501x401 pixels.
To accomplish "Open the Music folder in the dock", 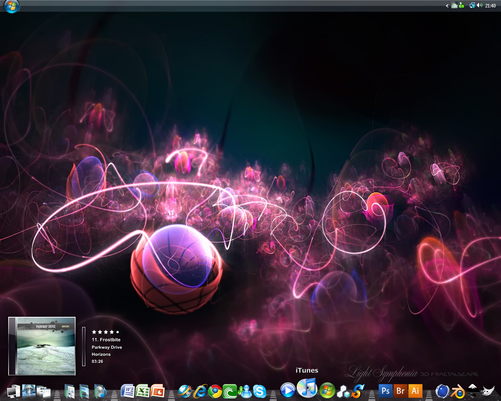I will coord(100,391).
